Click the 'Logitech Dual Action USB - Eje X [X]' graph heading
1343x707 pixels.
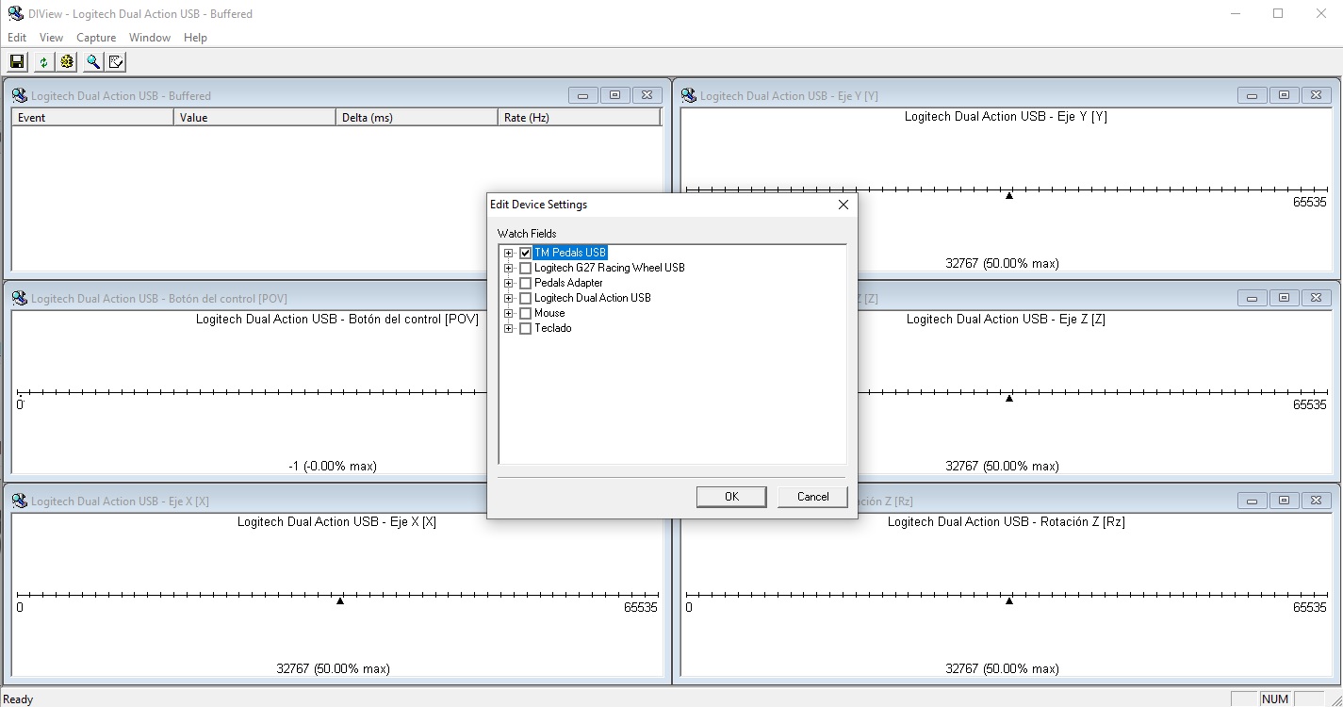[336, 521]
